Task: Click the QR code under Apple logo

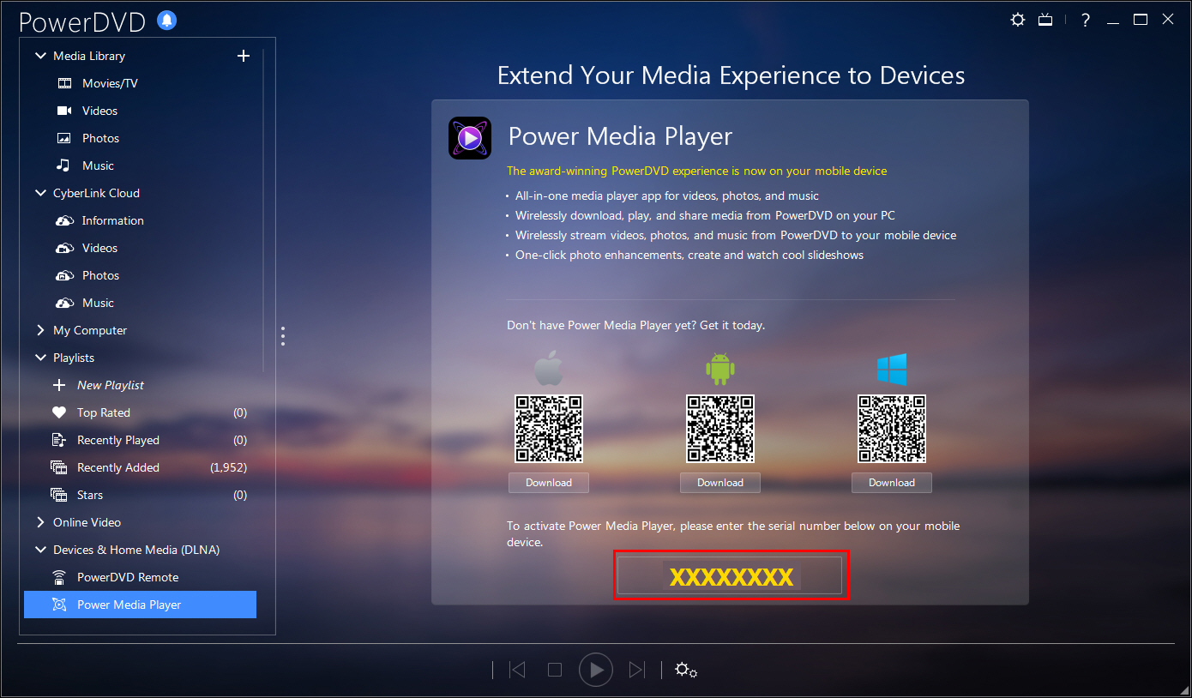Action: point(549,429)
